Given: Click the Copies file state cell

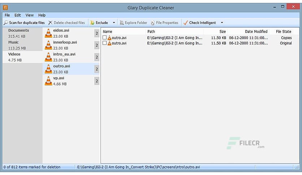Looking at the screenshot, I should pyautogui.click(x=286, y=38).
